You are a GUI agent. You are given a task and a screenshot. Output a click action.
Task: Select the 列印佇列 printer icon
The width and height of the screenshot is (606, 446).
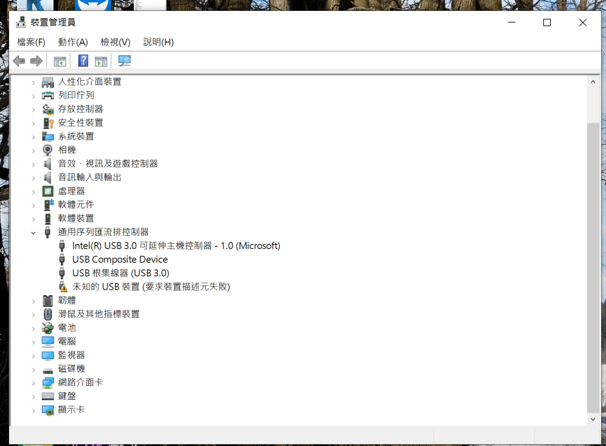click(x=48, y=95)
